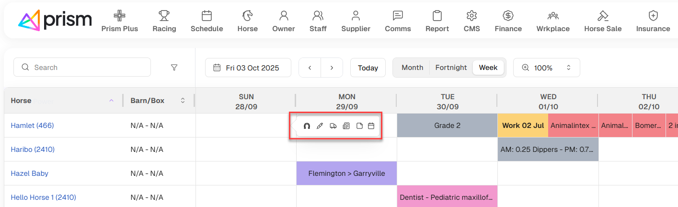Screen dimensions: 678x207
Task: Select the Week view option
Action: (488, 68)
